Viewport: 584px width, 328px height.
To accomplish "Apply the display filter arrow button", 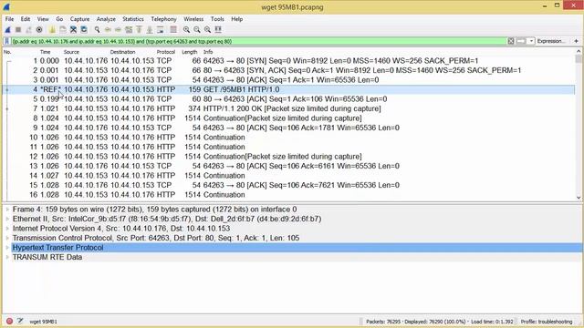I will (x=521, y=41).
